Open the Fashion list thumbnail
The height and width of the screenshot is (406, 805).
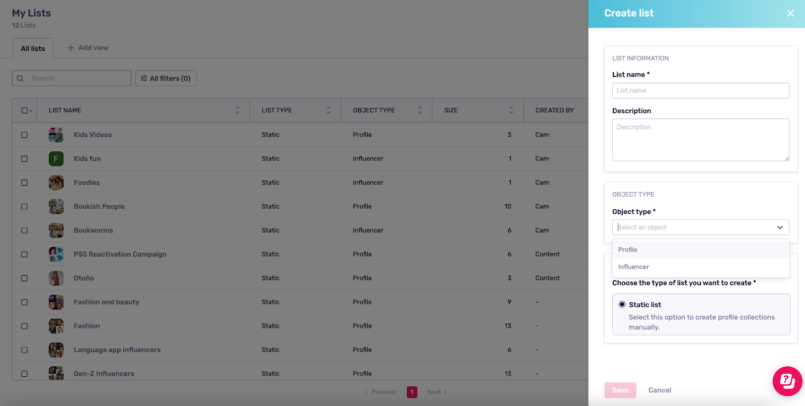56,326
